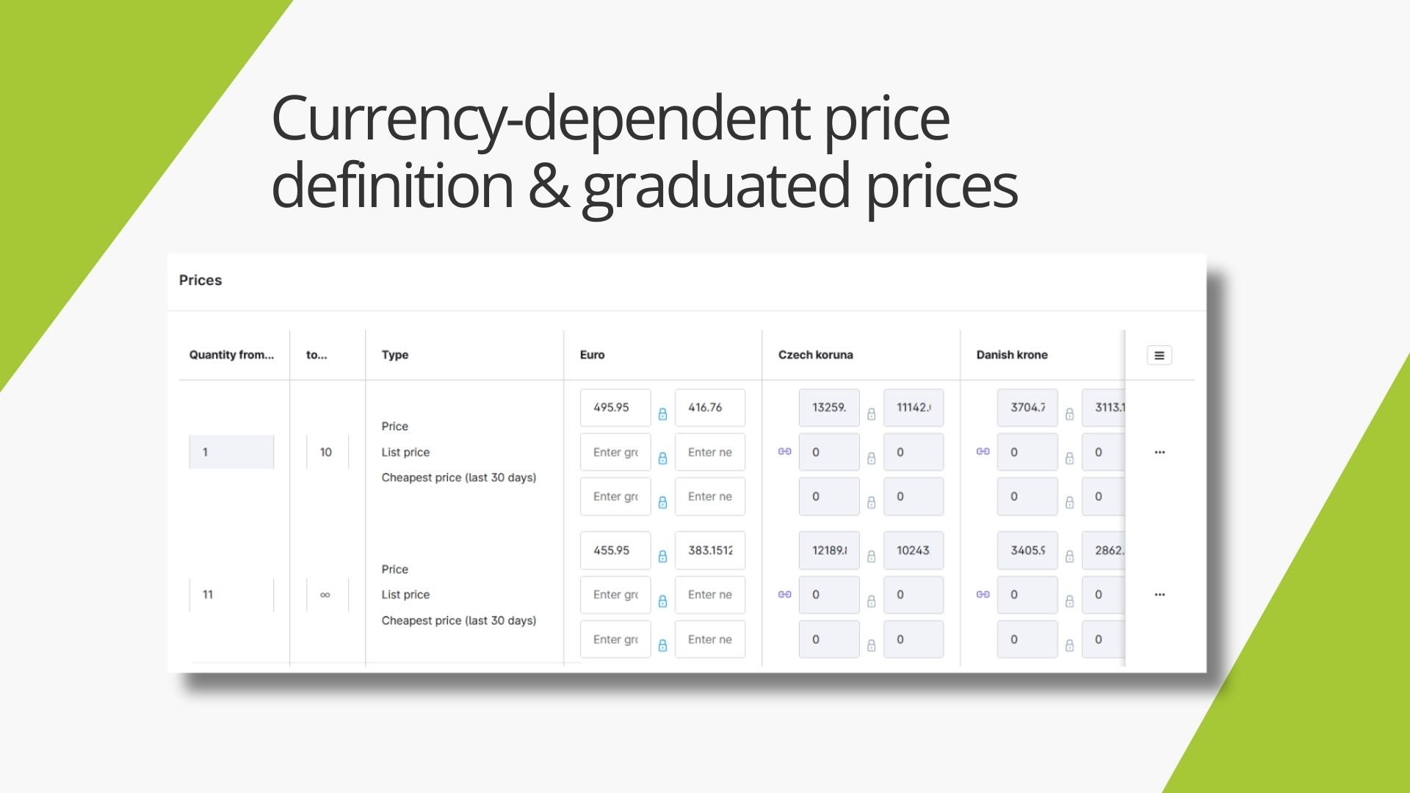1410x793 pixels.
Task: Click lock icon beside Euro cheapest price, second tier
Action: [x=662, y=645]
